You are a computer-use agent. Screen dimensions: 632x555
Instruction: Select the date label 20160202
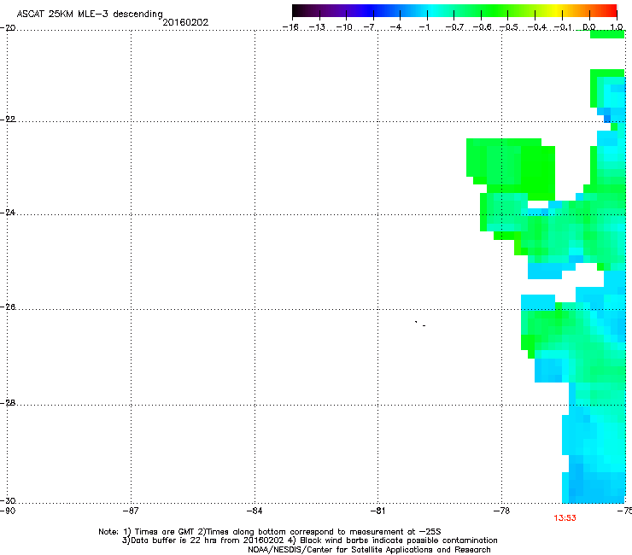tap(185, 22)
